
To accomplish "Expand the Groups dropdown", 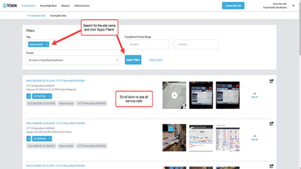I will coord(117,60).
